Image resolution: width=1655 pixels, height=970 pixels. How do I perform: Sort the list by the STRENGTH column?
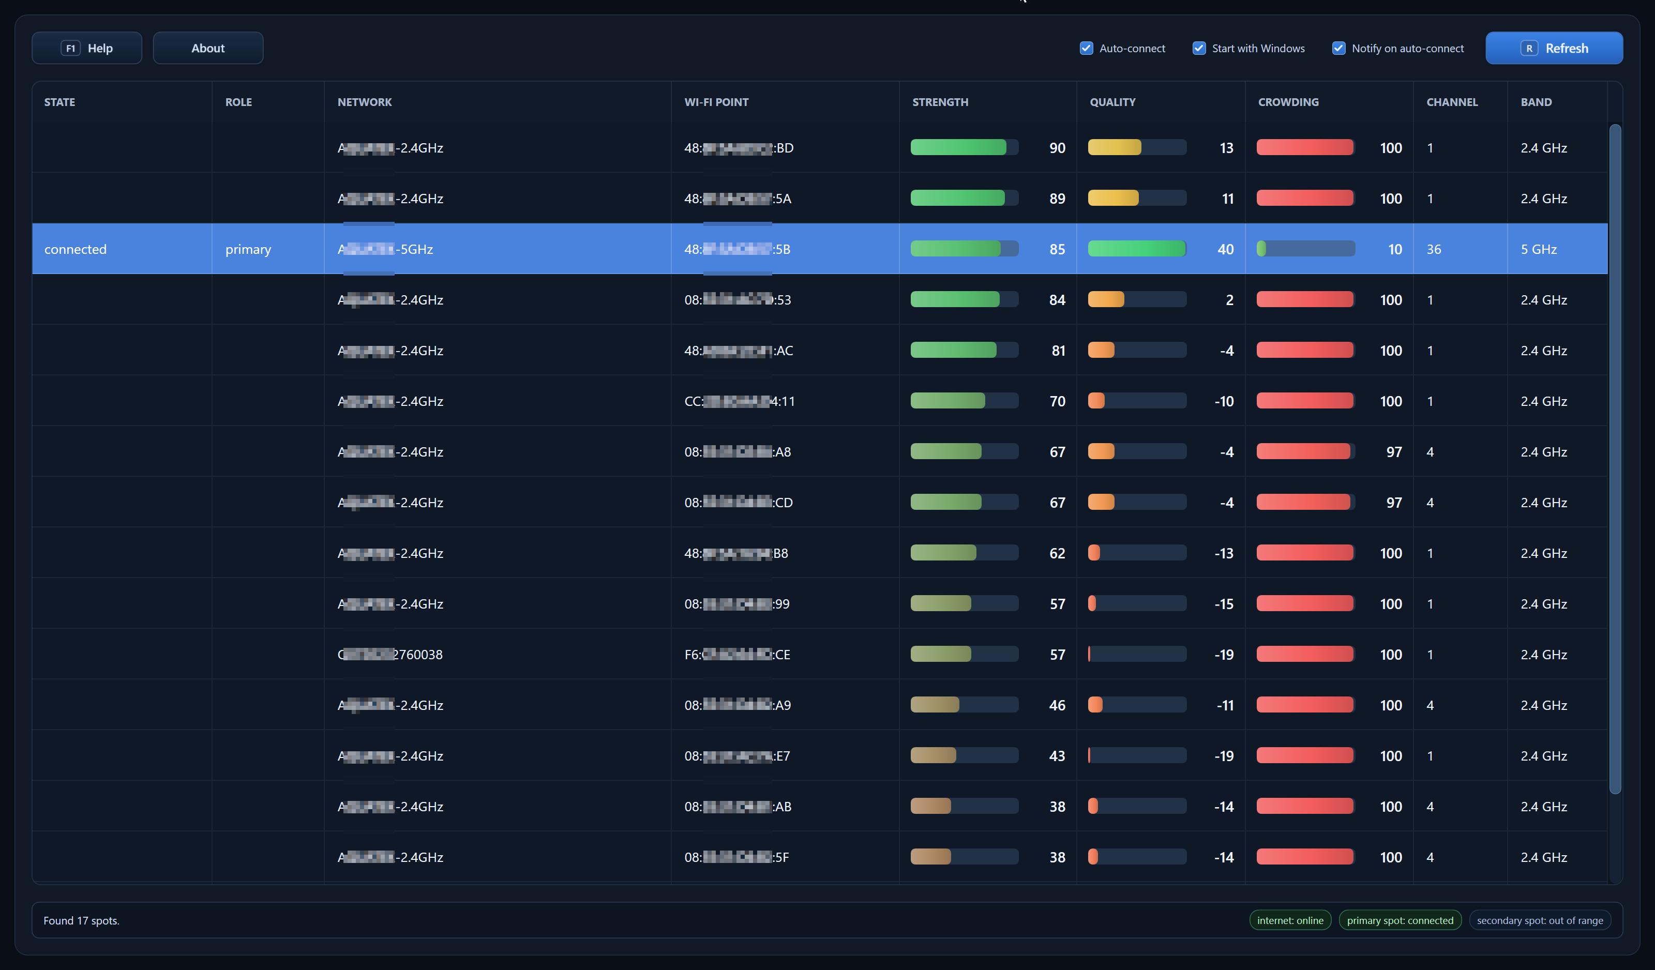point(940,102)
